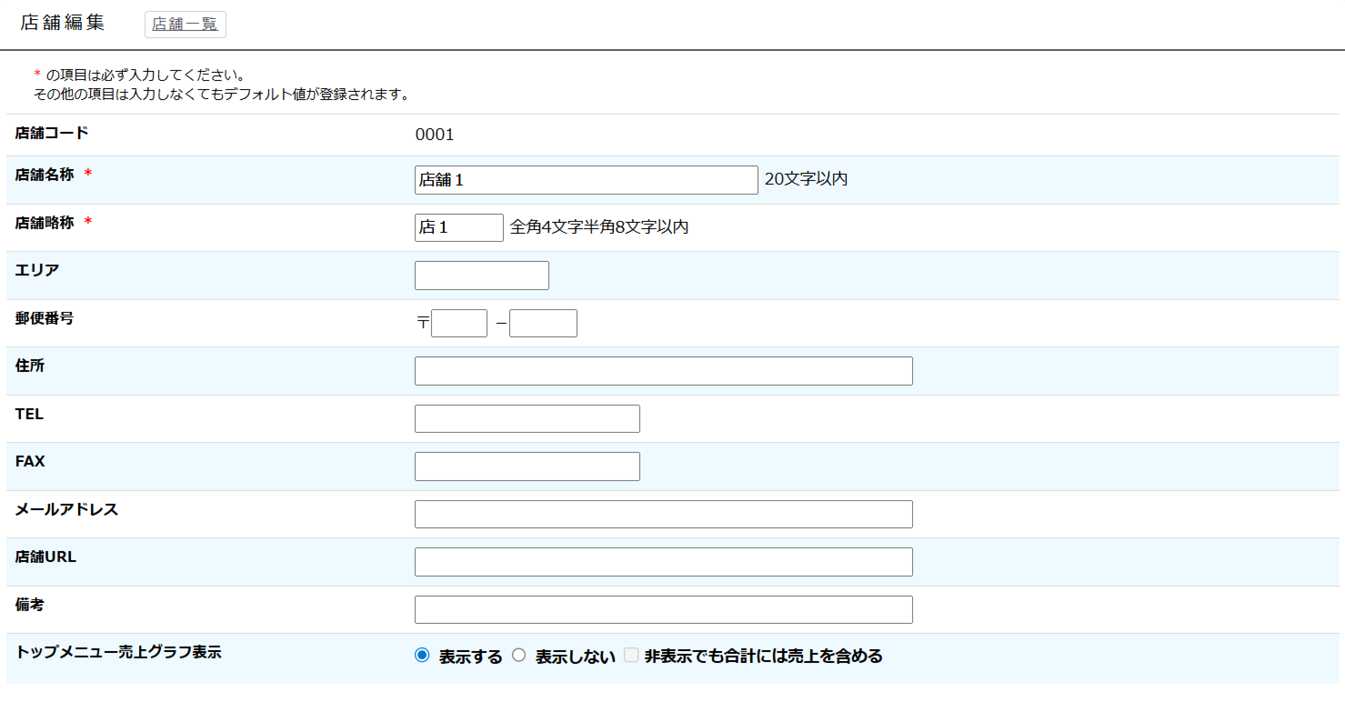Click the 非表示でも合計には売上を含める label
The height and width of the screenshot is (712, 1345).
pos(763,656)
